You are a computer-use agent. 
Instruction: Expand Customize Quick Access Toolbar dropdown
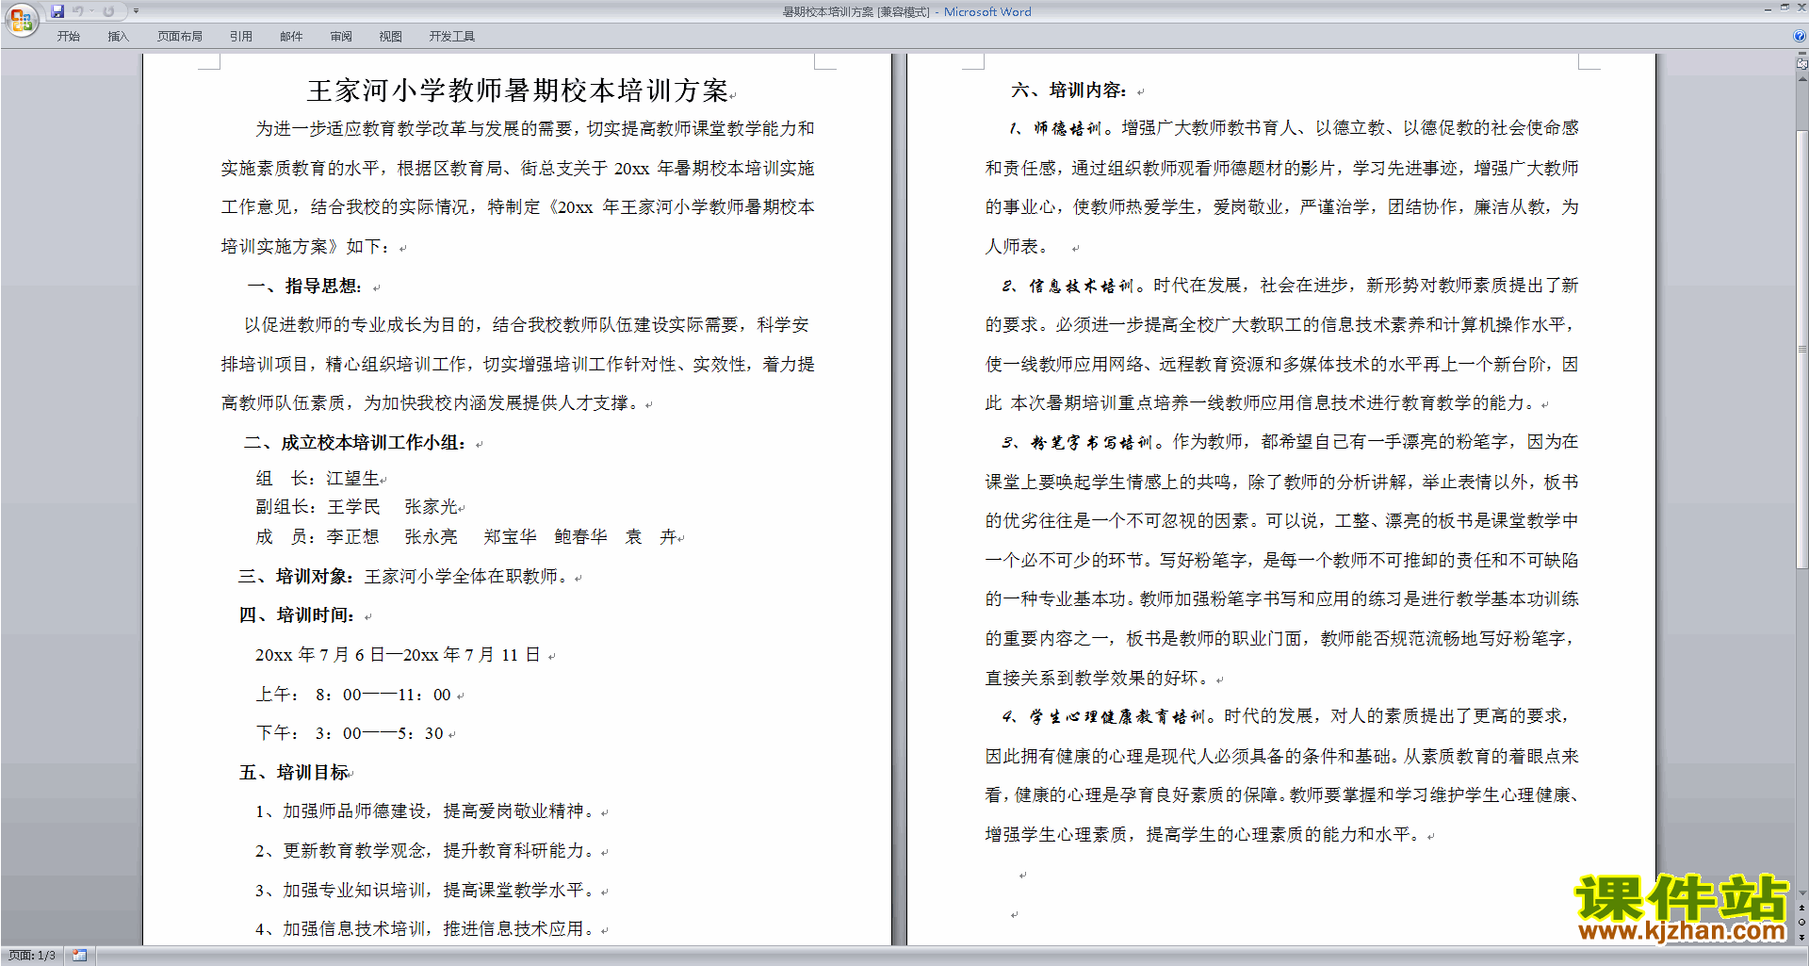click(136, 11)
